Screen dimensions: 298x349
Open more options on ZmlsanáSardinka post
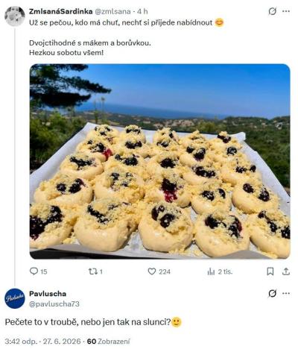pos(286,11)
